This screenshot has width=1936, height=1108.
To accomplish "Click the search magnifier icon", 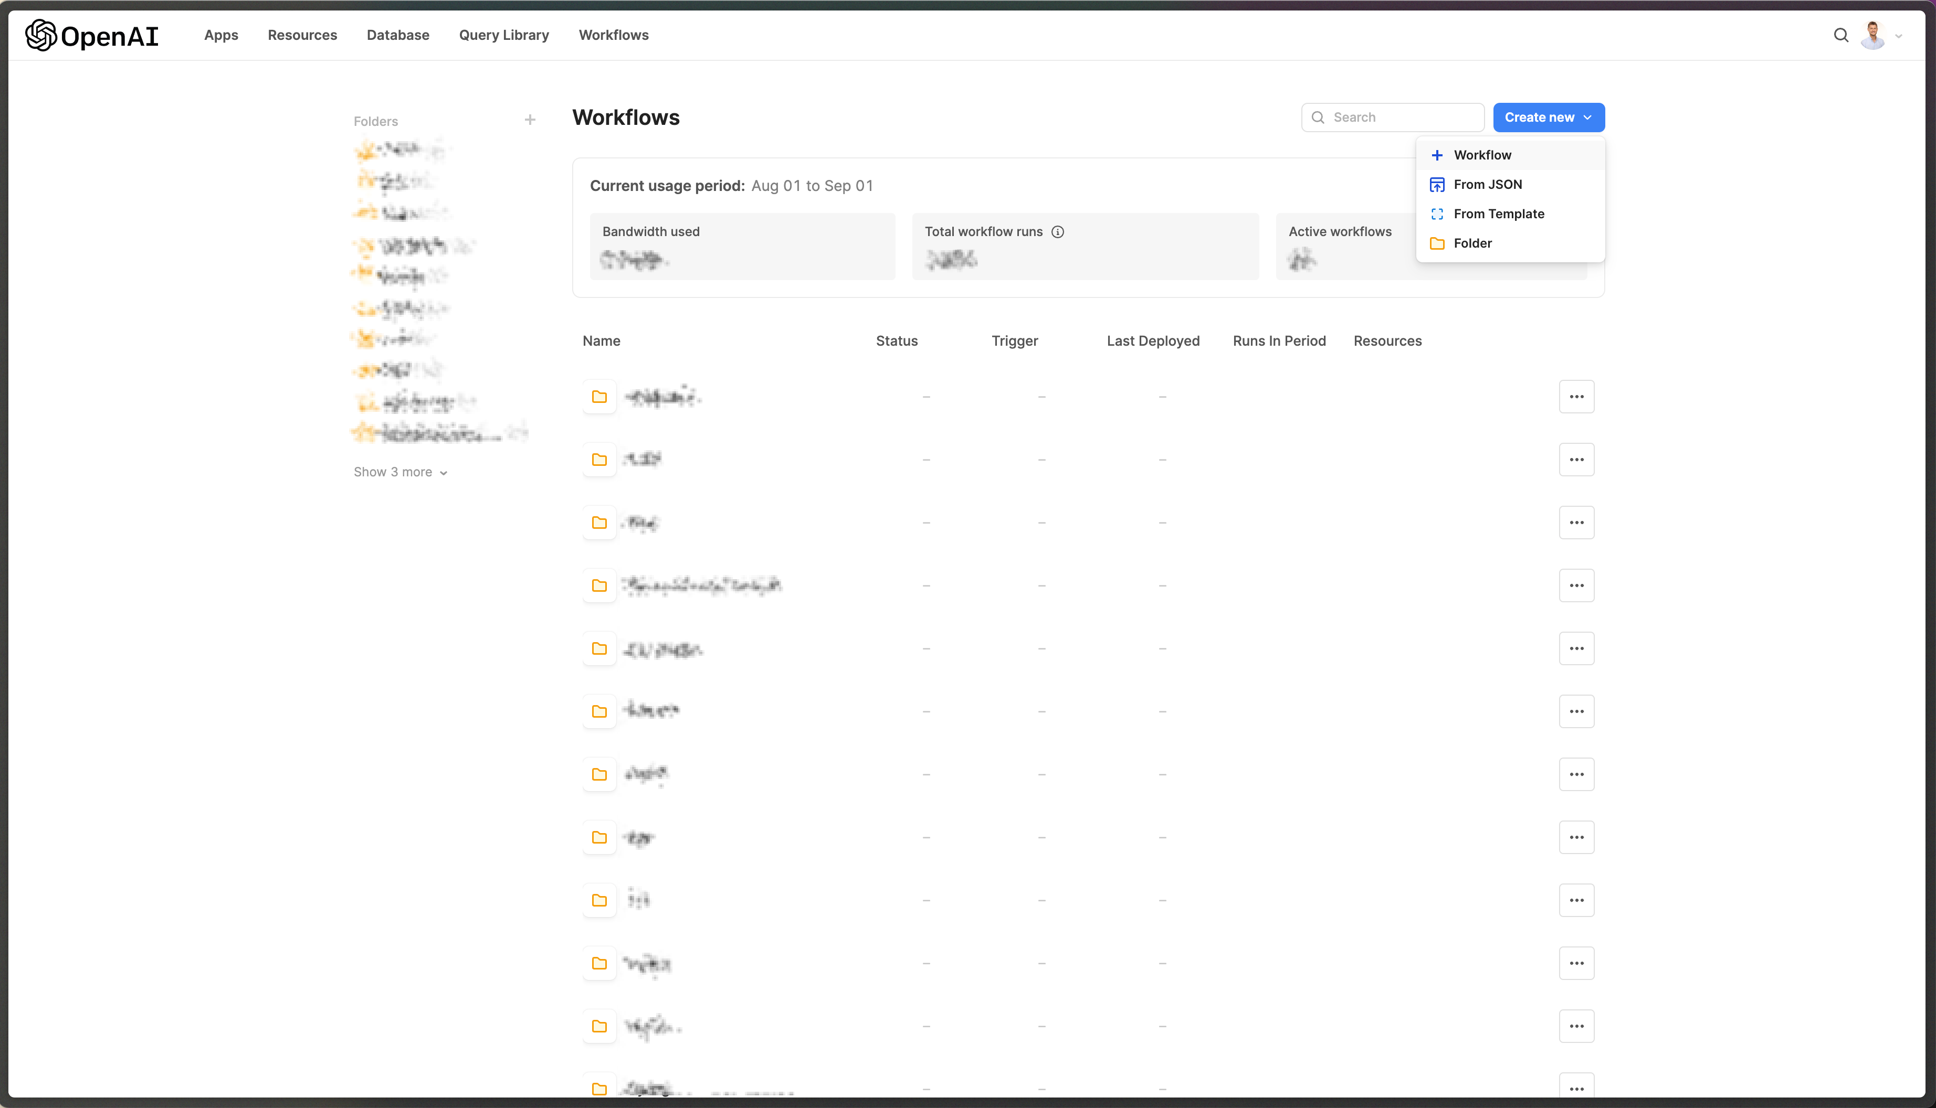I will (1840, 35).
